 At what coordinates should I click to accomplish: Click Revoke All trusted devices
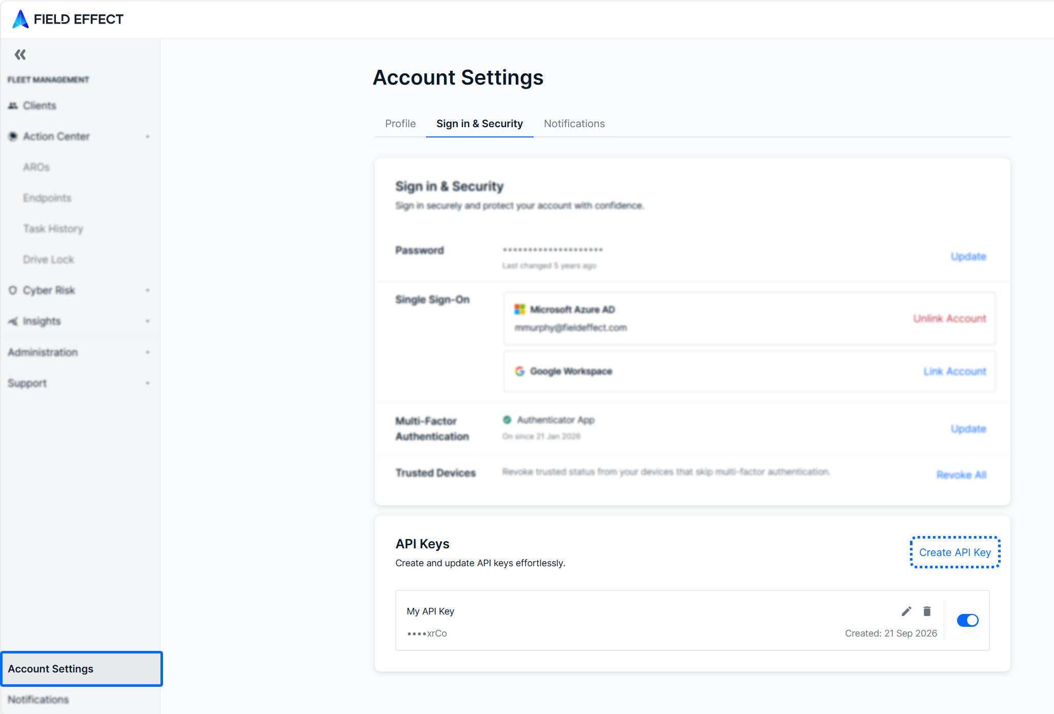point(961,475)
